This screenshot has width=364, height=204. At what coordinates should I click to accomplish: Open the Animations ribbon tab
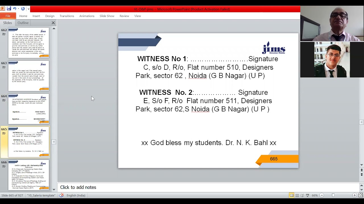87,16
